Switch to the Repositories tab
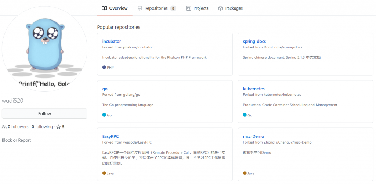The image size is (376, 184). pyautogui.click(x=156, y=8)
